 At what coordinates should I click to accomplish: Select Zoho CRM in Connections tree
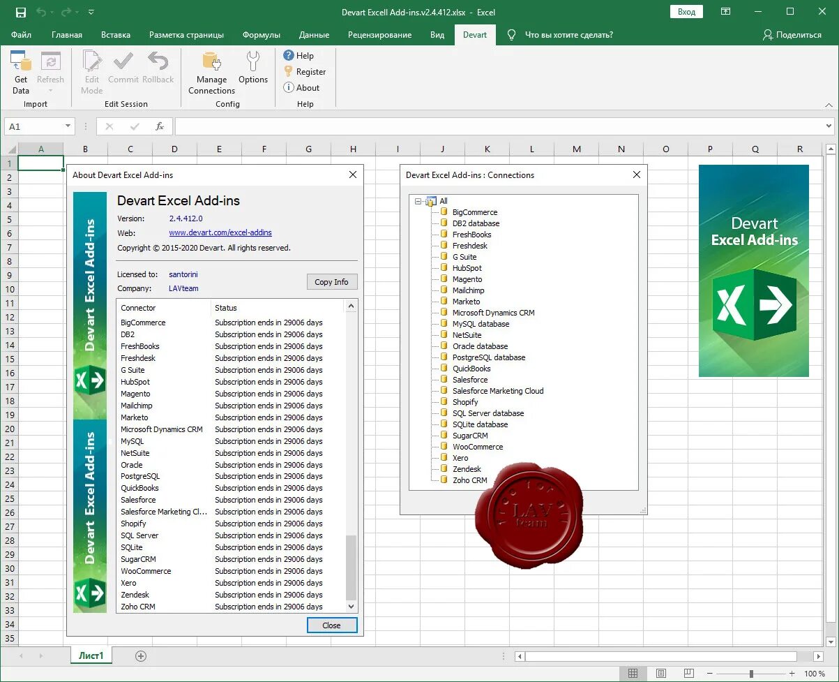(469, 480)
